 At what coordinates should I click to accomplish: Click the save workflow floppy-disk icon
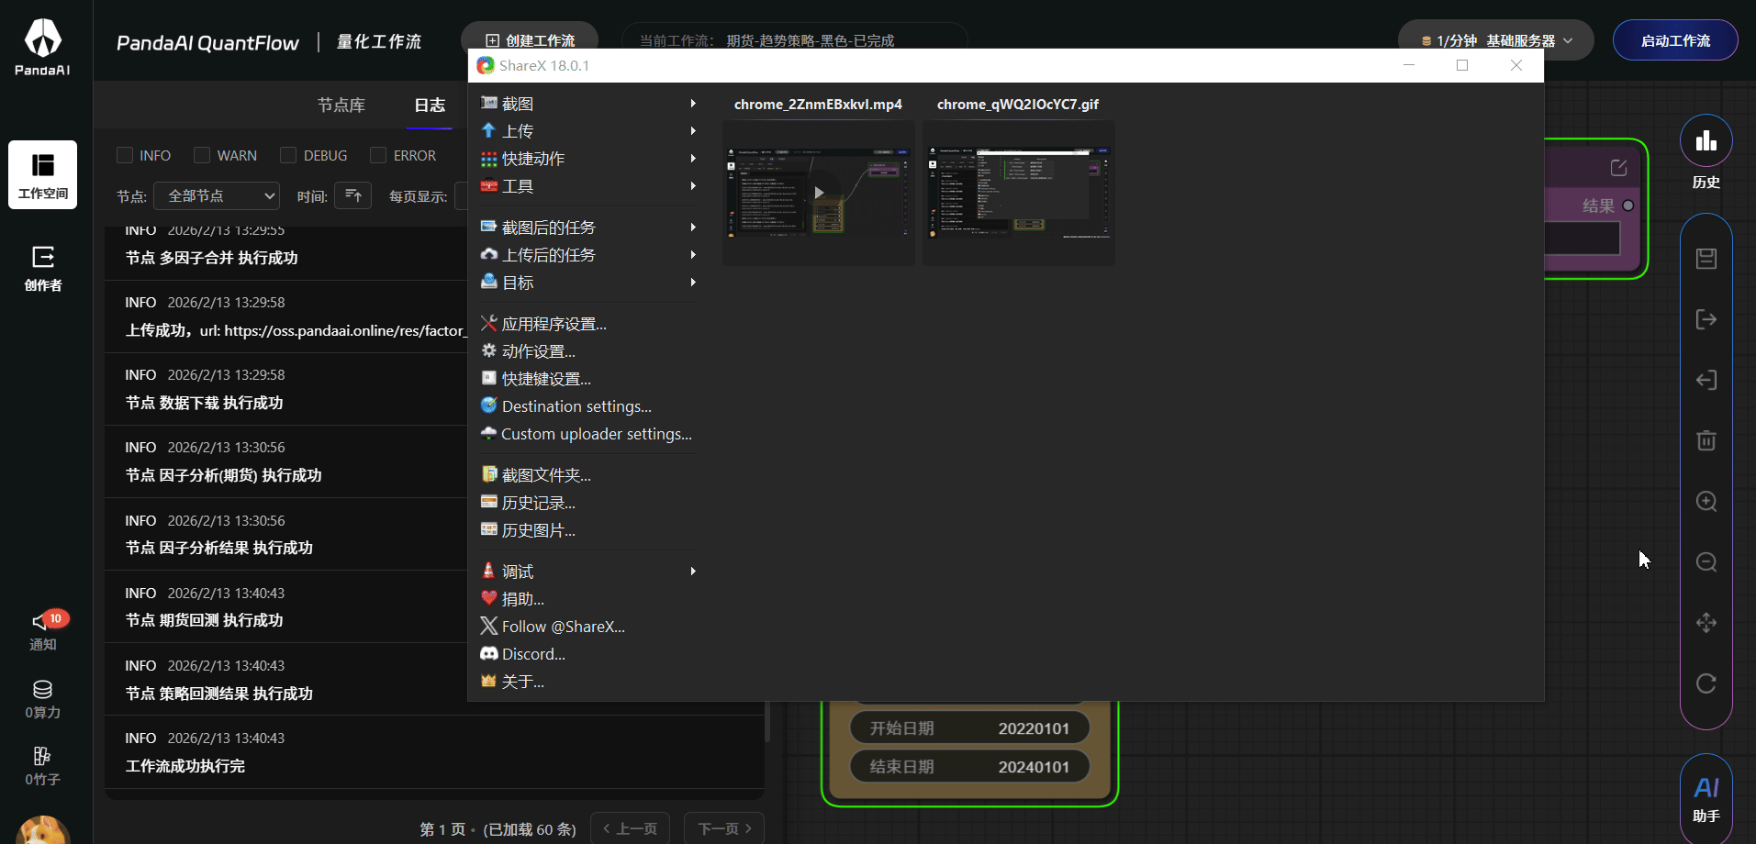click(1706, 259)
